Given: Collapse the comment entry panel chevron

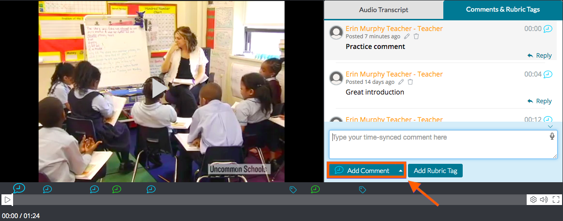Looking at the screenshot, I should coord(550,126).
